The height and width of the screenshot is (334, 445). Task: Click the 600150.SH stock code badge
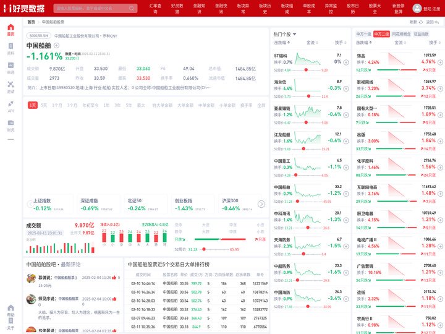(39, 36)
